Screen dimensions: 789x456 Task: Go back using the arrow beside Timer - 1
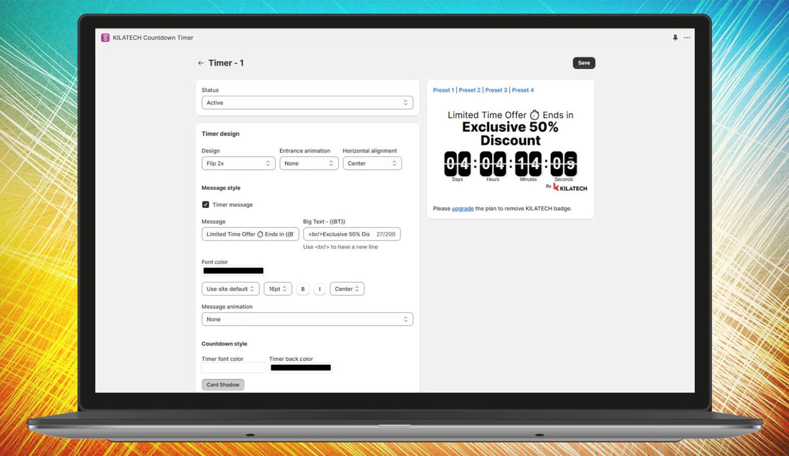click(201, 63)
